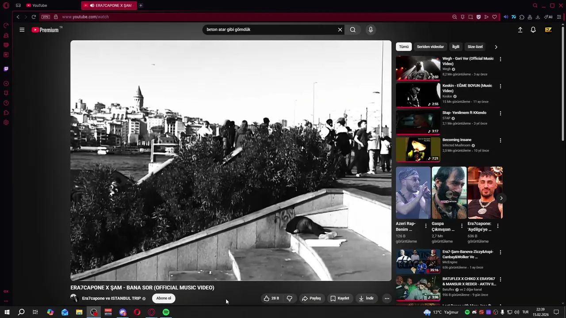Reload the page
566x318 pixels.
pyautogui.click(x=34, y=17)
